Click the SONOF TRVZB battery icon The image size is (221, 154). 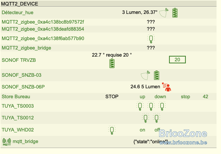(112, 63)
